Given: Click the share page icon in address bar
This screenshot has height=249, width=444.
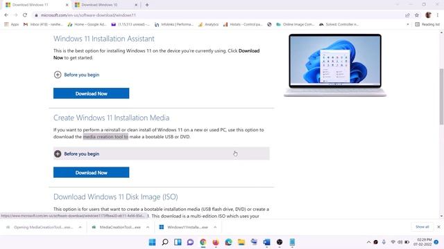Looking at the screenshot, I should 407,15.
